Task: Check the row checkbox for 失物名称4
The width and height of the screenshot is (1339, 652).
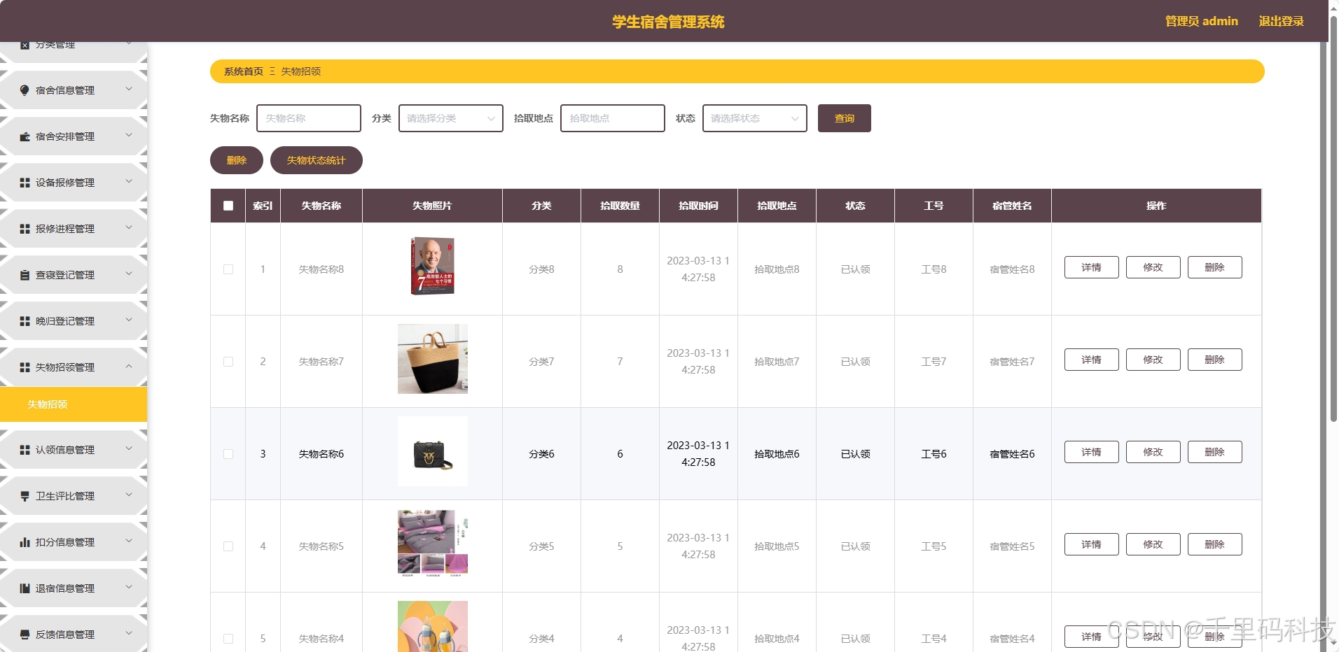Action: point(228,639)
